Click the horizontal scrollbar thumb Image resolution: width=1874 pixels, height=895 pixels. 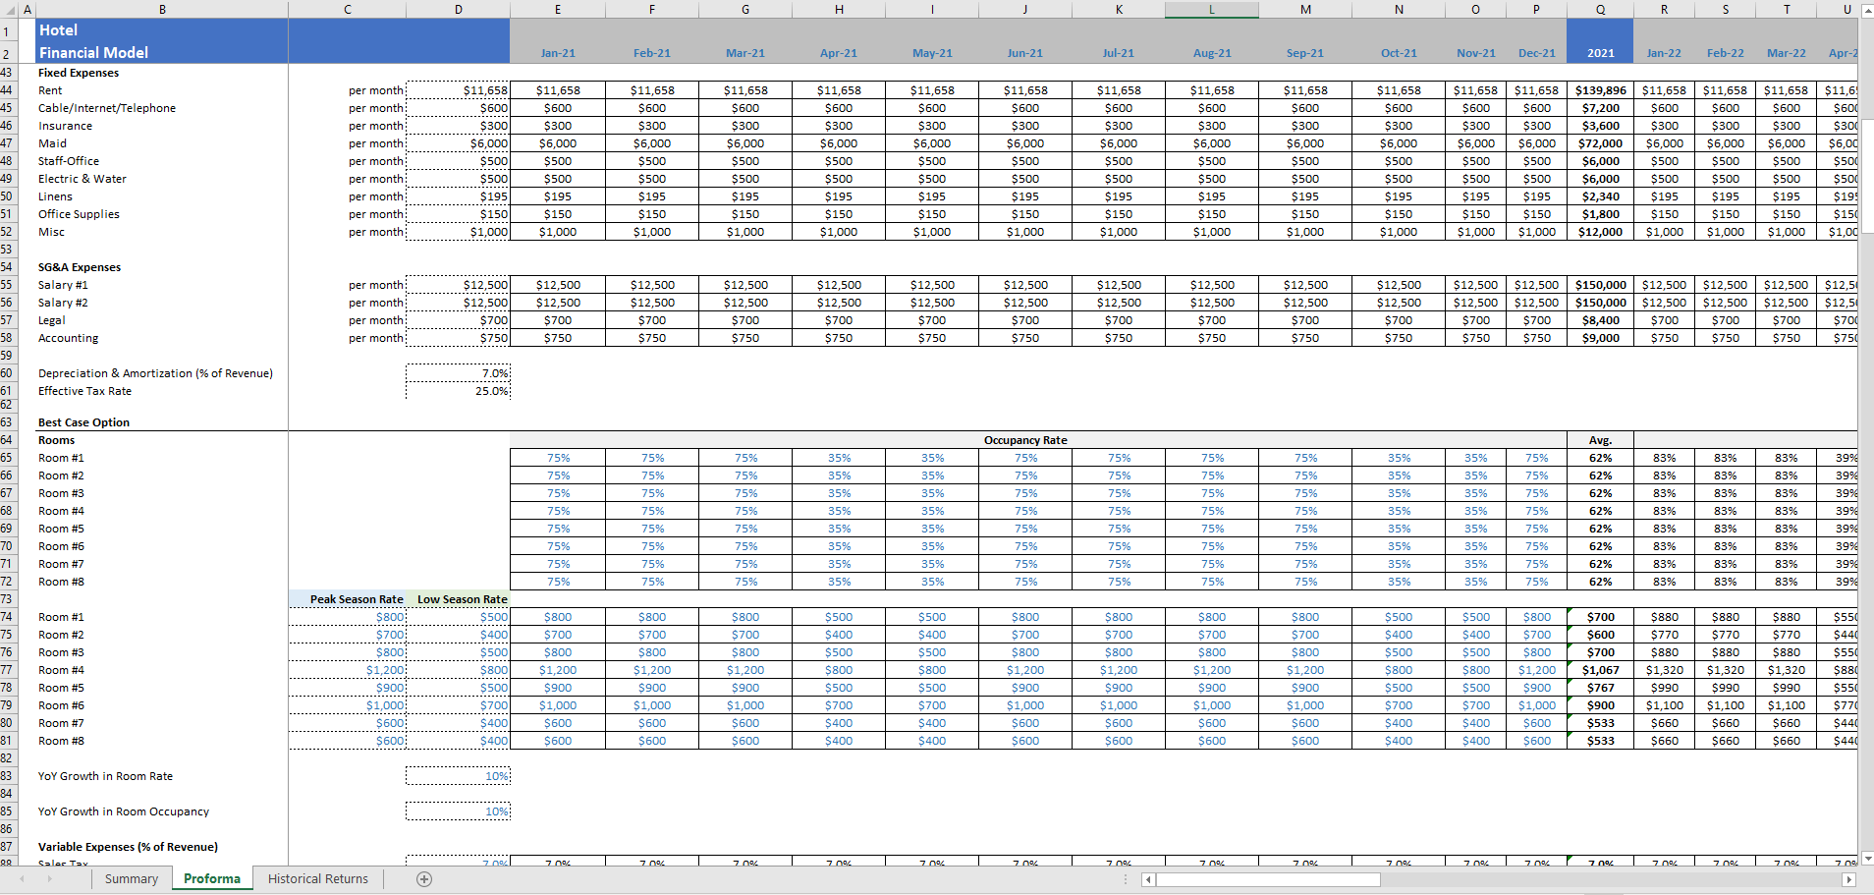tap(1268, 880)
